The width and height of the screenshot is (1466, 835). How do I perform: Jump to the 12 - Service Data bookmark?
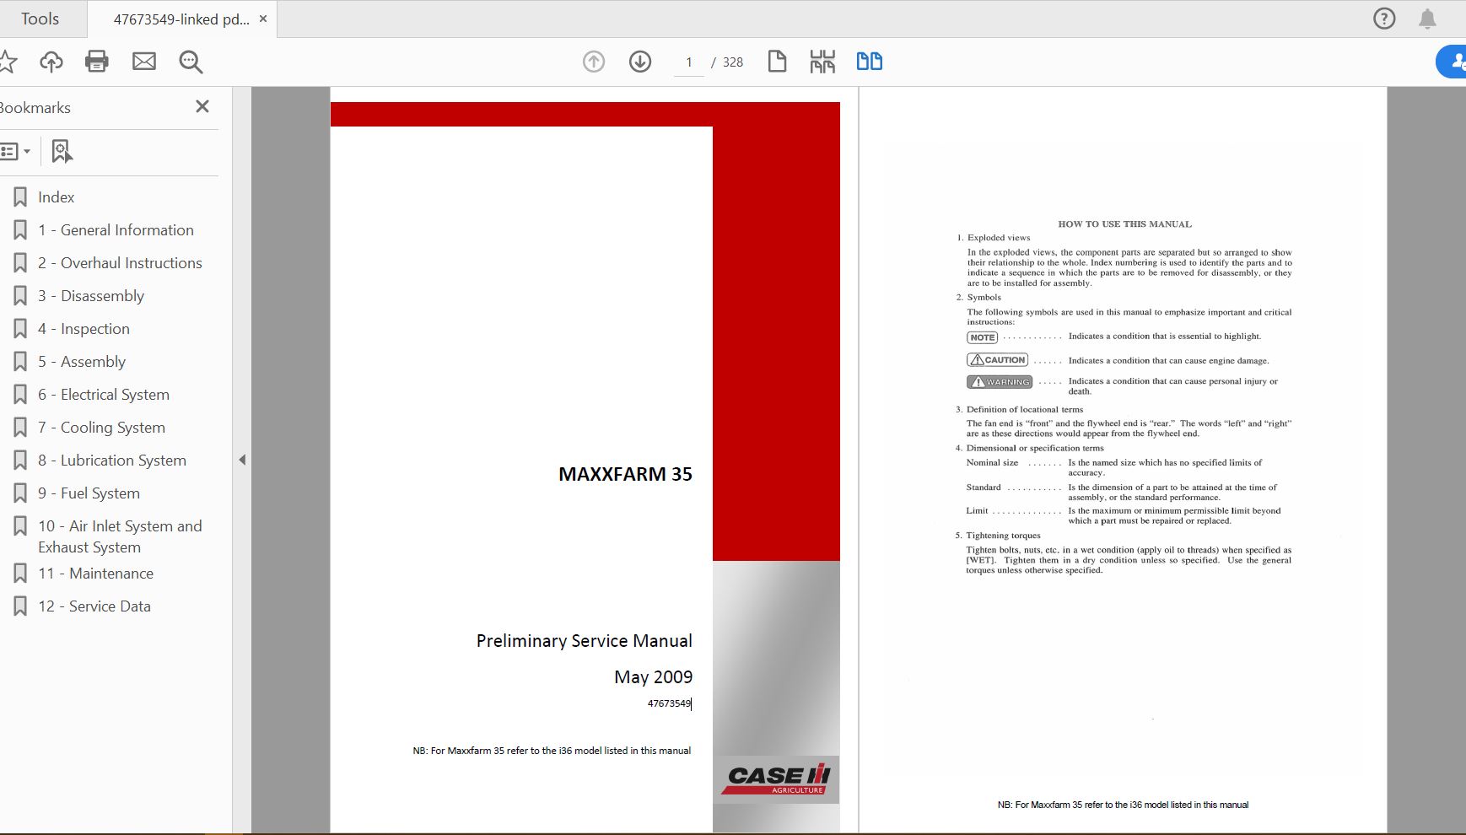pos(94,606)
